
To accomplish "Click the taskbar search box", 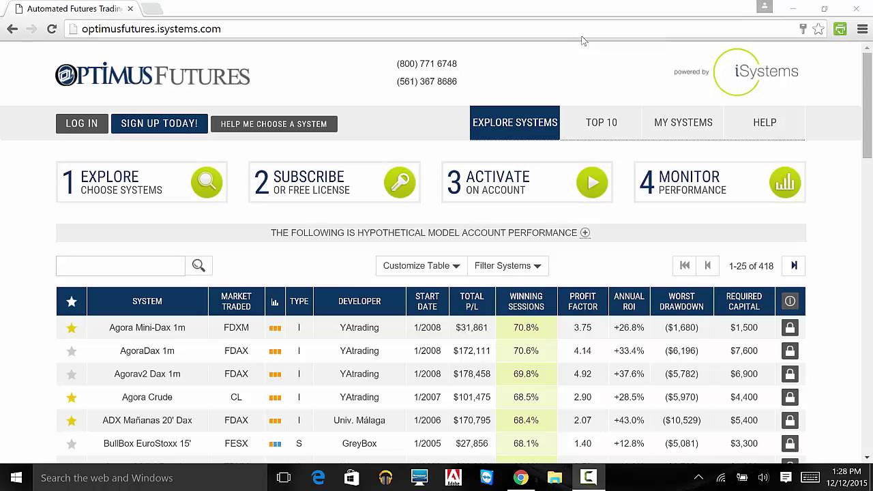I will tap(150, 477).
